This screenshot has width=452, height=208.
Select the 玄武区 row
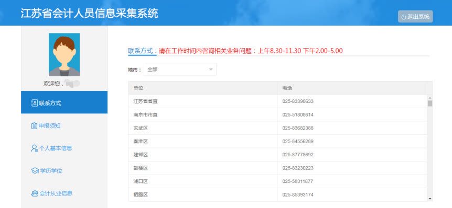pos(277,128)
